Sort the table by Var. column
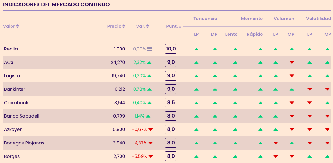The width and height of the screenshot is (333, 163). pyautogui.click(x=143, y=26)
